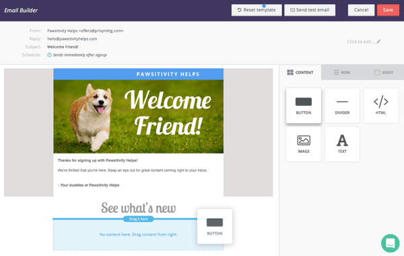Click the Pawsitivity Helps blue header banner
This screenshot has width=404, height=256.
tap(138, 74)
